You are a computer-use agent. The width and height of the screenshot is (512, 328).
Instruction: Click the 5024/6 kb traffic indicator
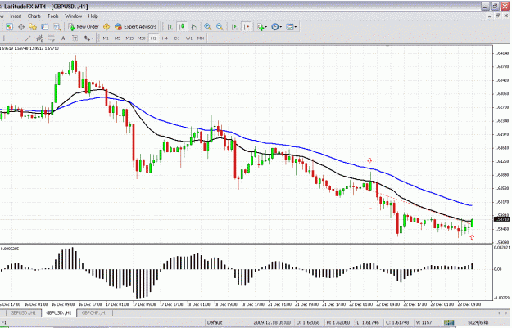pyautogui.click(x=478, y=322)
